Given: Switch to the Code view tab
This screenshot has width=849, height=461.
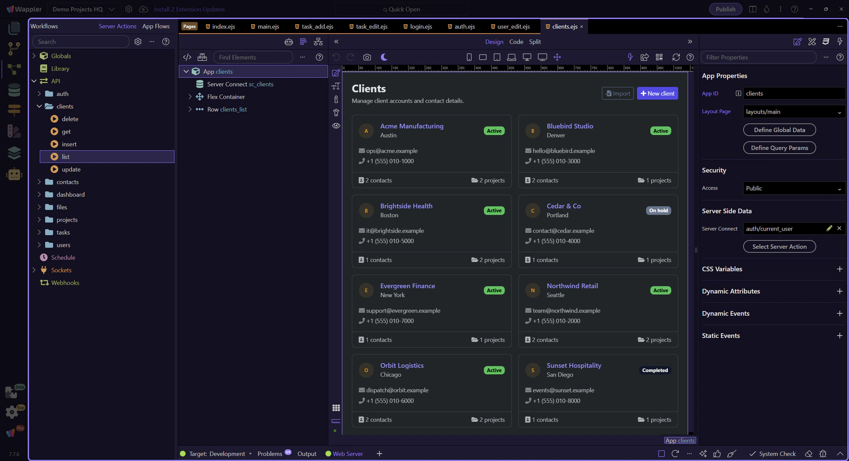Looking at the screenshot, I should (516, 42).
